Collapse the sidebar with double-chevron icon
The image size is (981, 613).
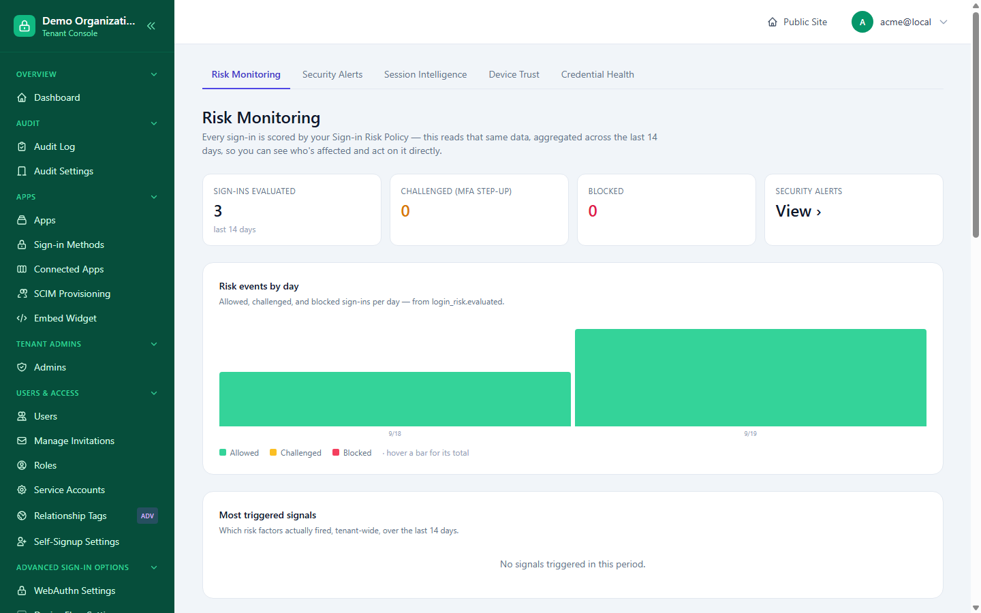151,26
